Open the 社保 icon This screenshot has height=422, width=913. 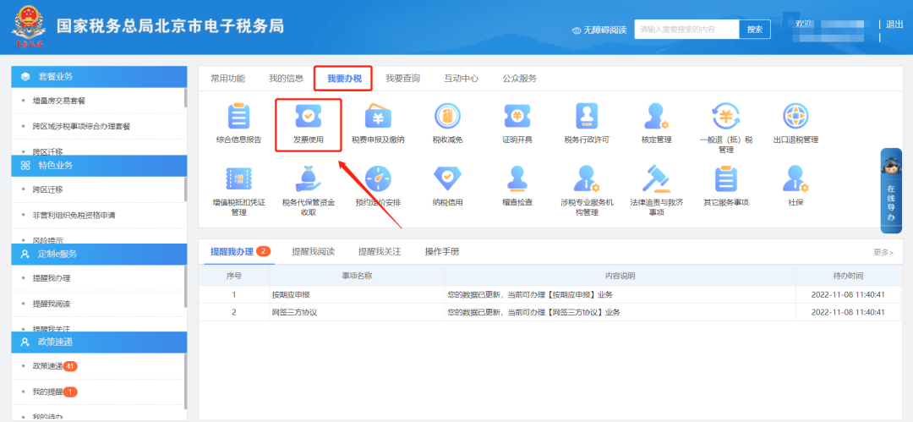click(x=796, y=179)
